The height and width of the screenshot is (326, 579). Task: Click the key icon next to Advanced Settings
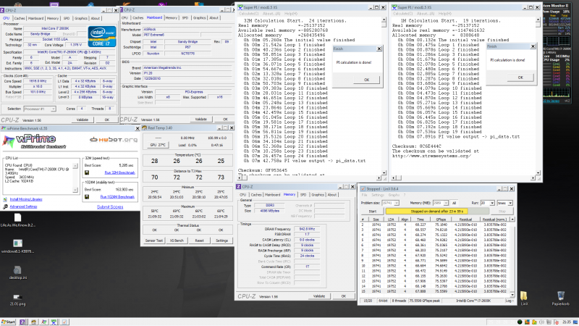click(5, 206)
